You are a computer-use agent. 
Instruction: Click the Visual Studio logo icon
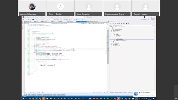23,17
